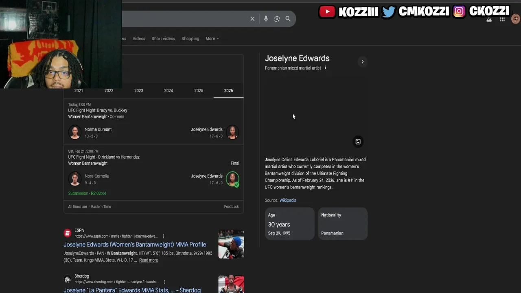Click the Feedback link under fight card
The height and width of the screenshot is (293, 521).
231,207
